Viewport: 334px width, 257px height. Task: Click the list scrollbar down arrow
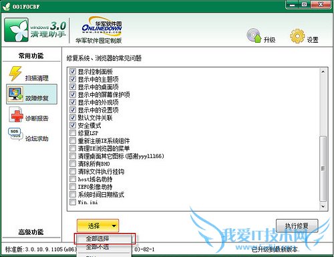coord(323,207)
